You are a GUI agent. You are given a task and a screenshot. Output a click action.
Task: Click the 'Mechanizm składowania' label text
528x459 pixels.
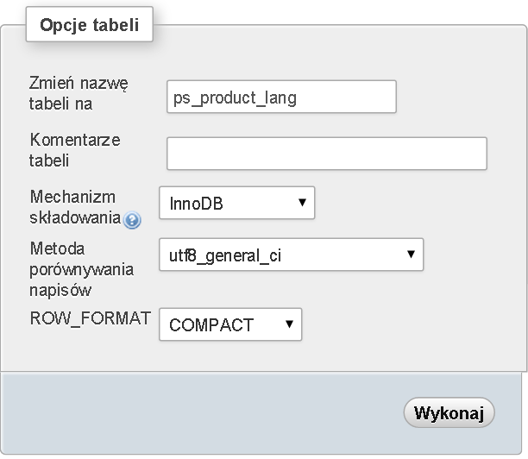(x=74, y=207)
